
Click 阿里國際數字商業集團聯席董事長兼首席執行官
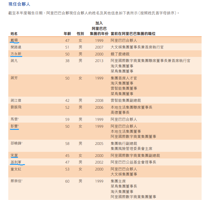point(151,61)
